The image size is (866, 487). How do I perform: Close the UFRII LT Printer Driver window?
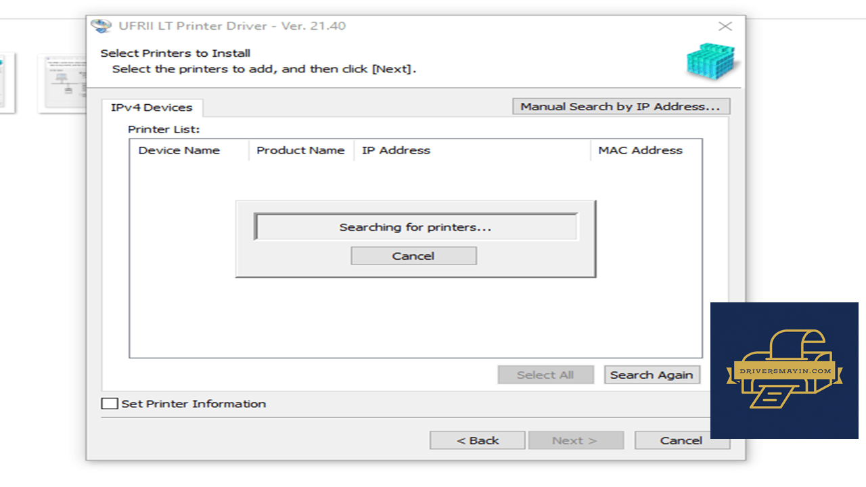(725, 26)
